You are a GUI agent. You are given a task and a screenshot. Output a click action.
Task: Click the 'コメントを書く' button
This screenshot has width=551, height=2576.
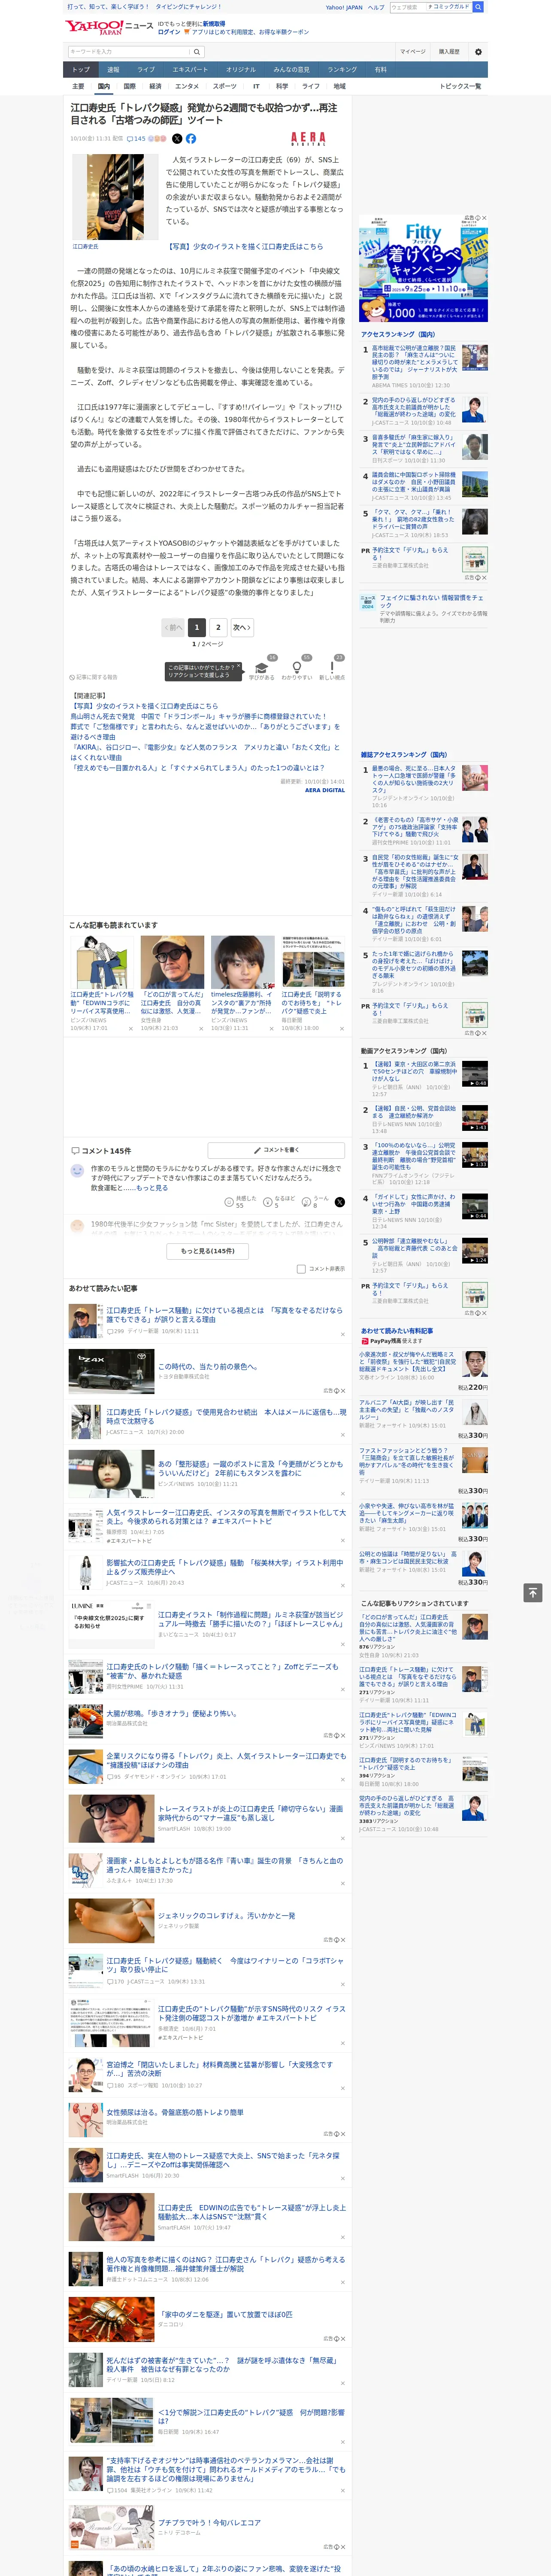point(276,1150)
